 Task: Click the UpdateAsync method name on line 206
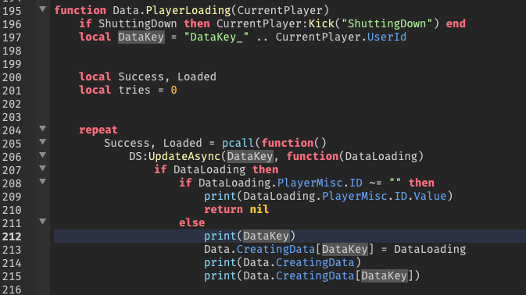click(184, 156)
